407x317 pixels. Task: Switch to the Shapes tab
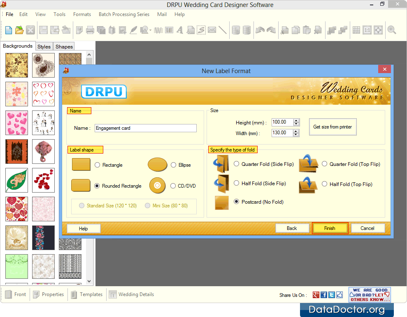pos(64,47)
